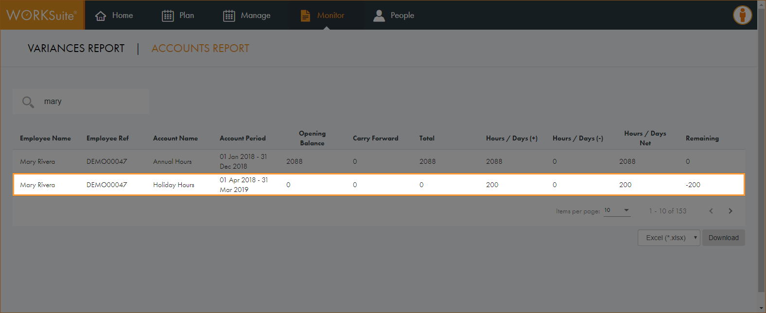Click the Employee Name column header
Image resolution: width=766 pixels, height=313 pixels.
coord(45,139)
